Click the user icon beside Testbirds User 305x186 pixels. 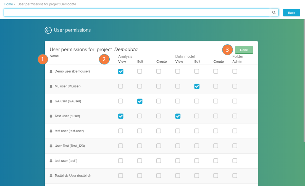(x=51, y=176)
